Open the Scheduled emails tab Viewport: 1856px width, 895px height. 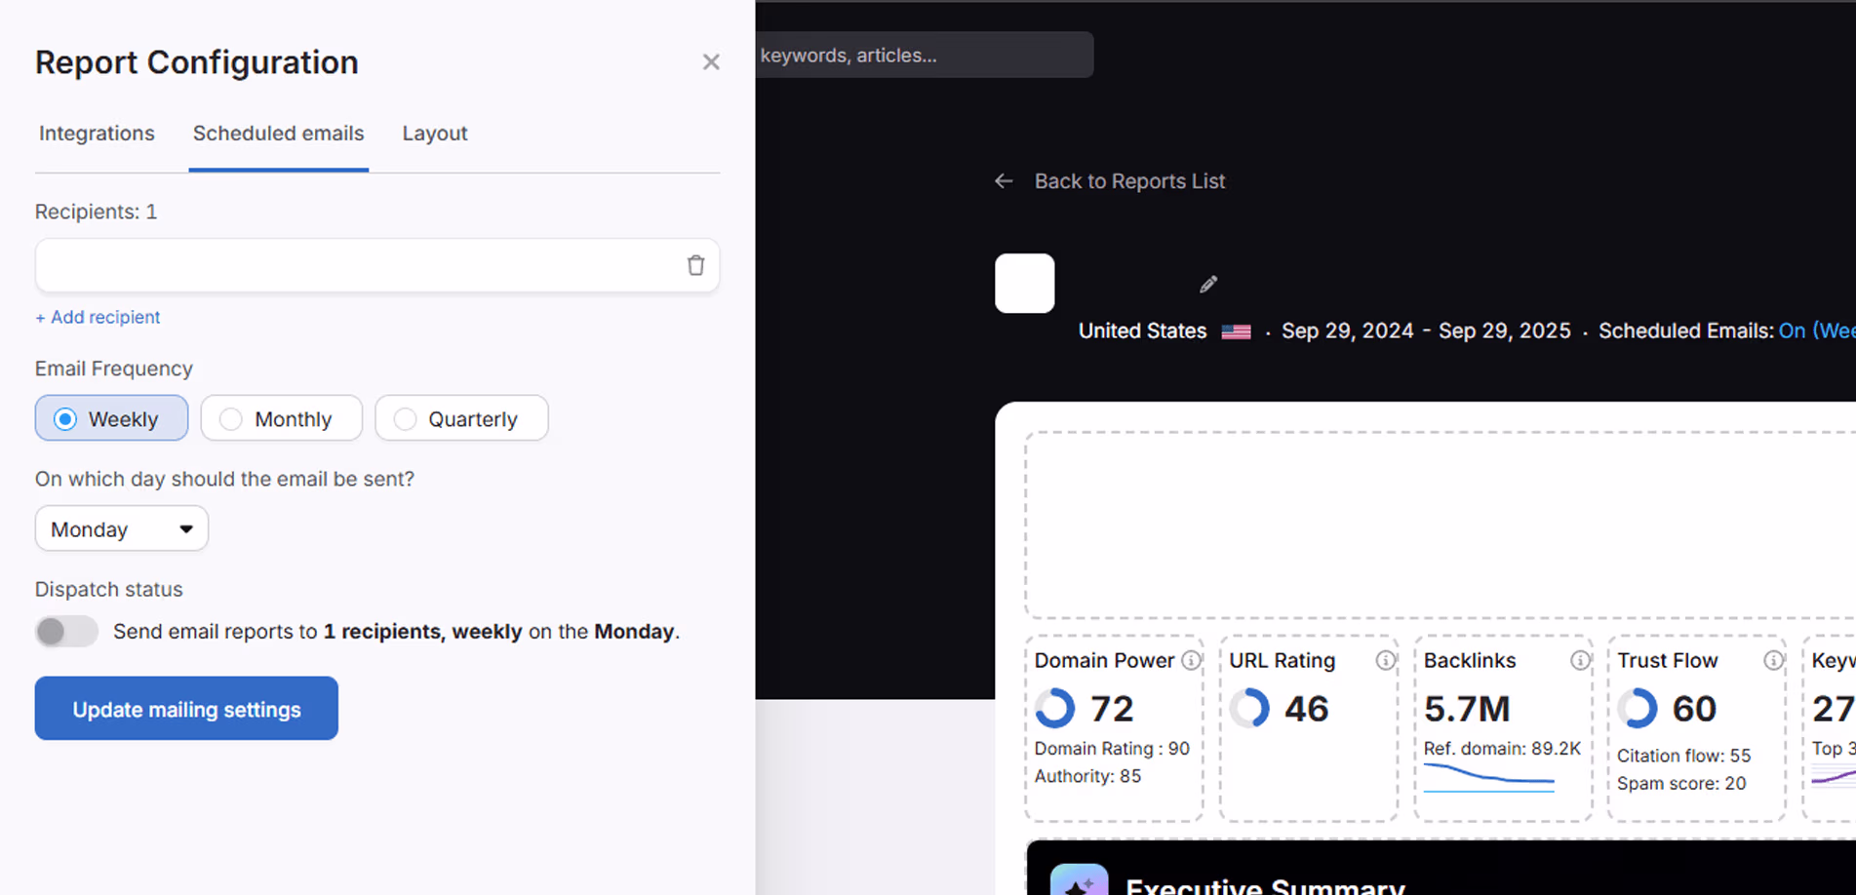coord(278,134)
